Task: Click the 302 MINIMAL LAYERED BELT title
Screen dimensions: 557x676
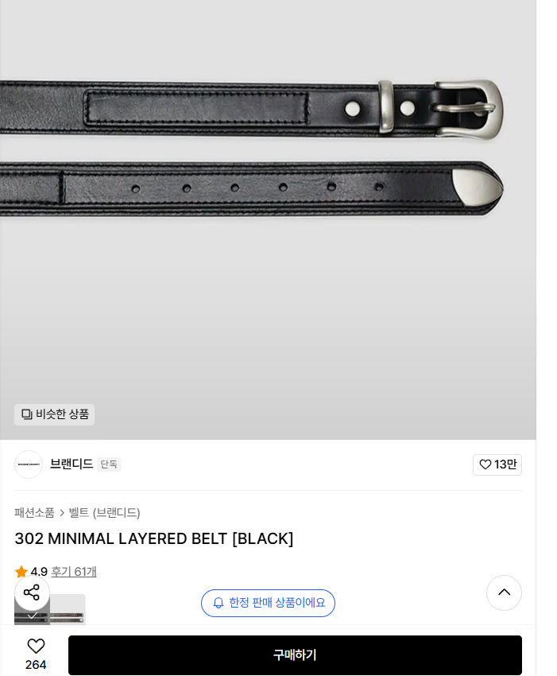Action: (154, 539)
